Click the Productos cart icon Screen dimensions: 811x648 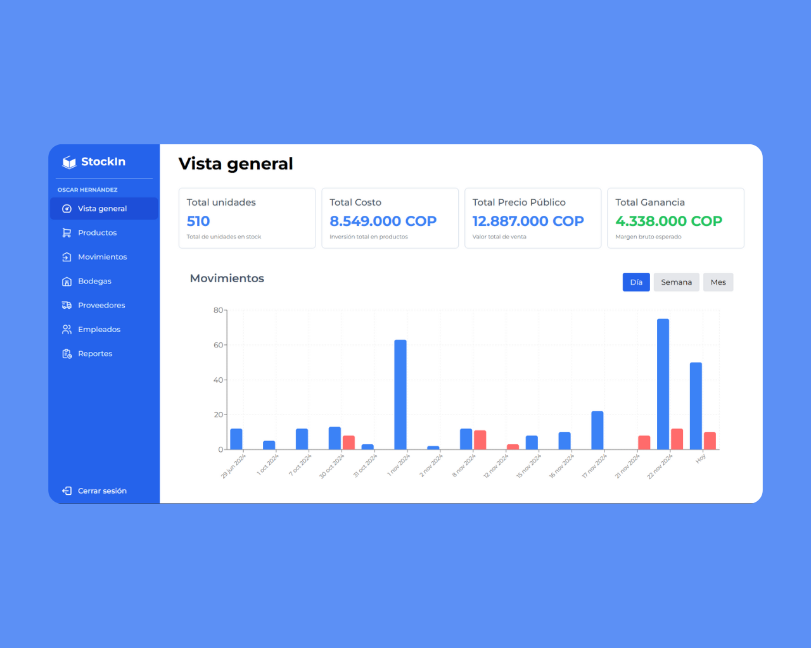[67, 233]
